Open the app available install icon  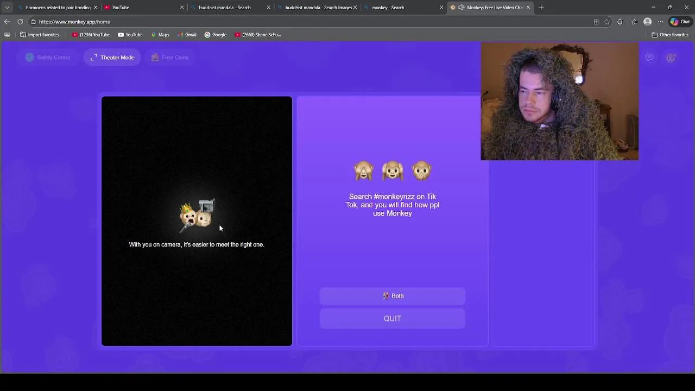pyautogui.click(x=596, y=22)
